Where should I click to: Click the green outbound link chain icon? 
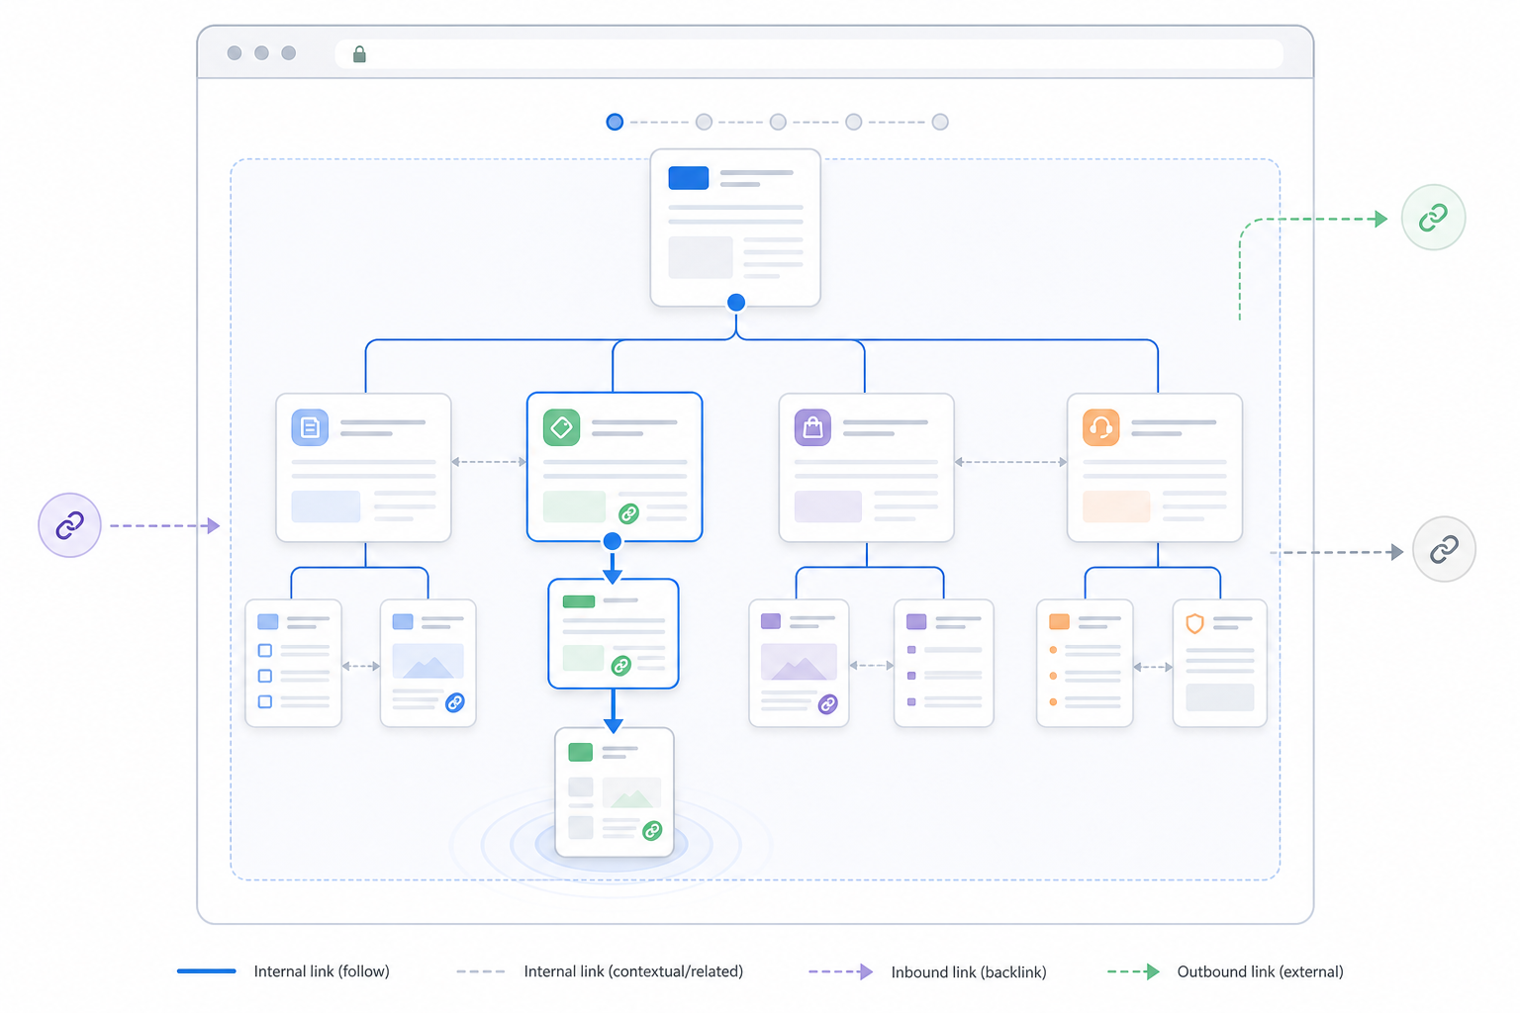pyautogui.click(x=1433, y=218)
